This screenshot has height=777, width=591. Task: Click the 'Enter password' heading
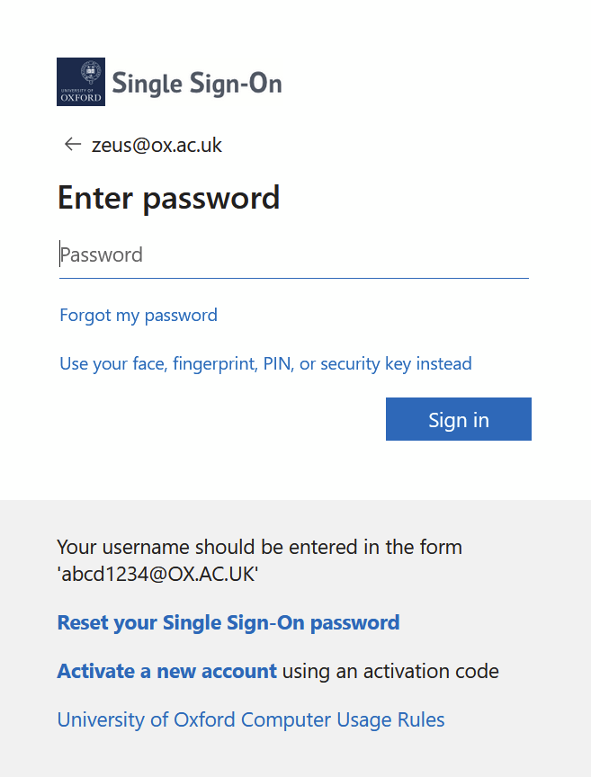click(168, 197)
